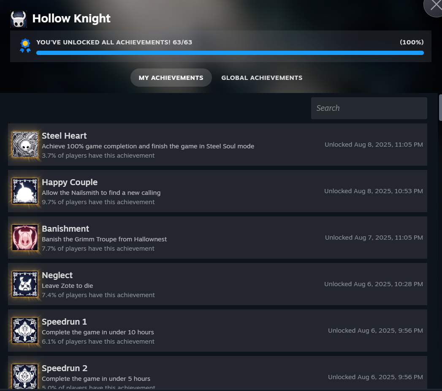The width and height of the screenshot is (442, 391).
Task: Click the 100% completion percentage label
Action: (x=412, y=42)
